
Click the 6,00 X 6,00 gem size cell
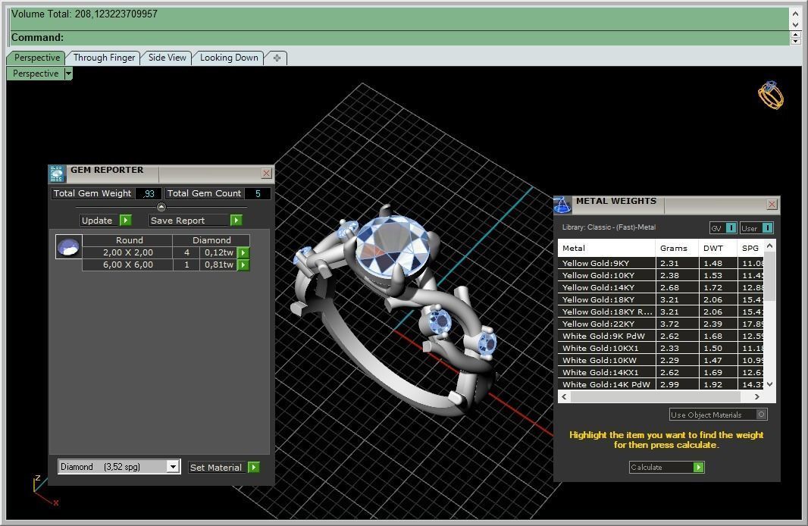tap(128, 265)
